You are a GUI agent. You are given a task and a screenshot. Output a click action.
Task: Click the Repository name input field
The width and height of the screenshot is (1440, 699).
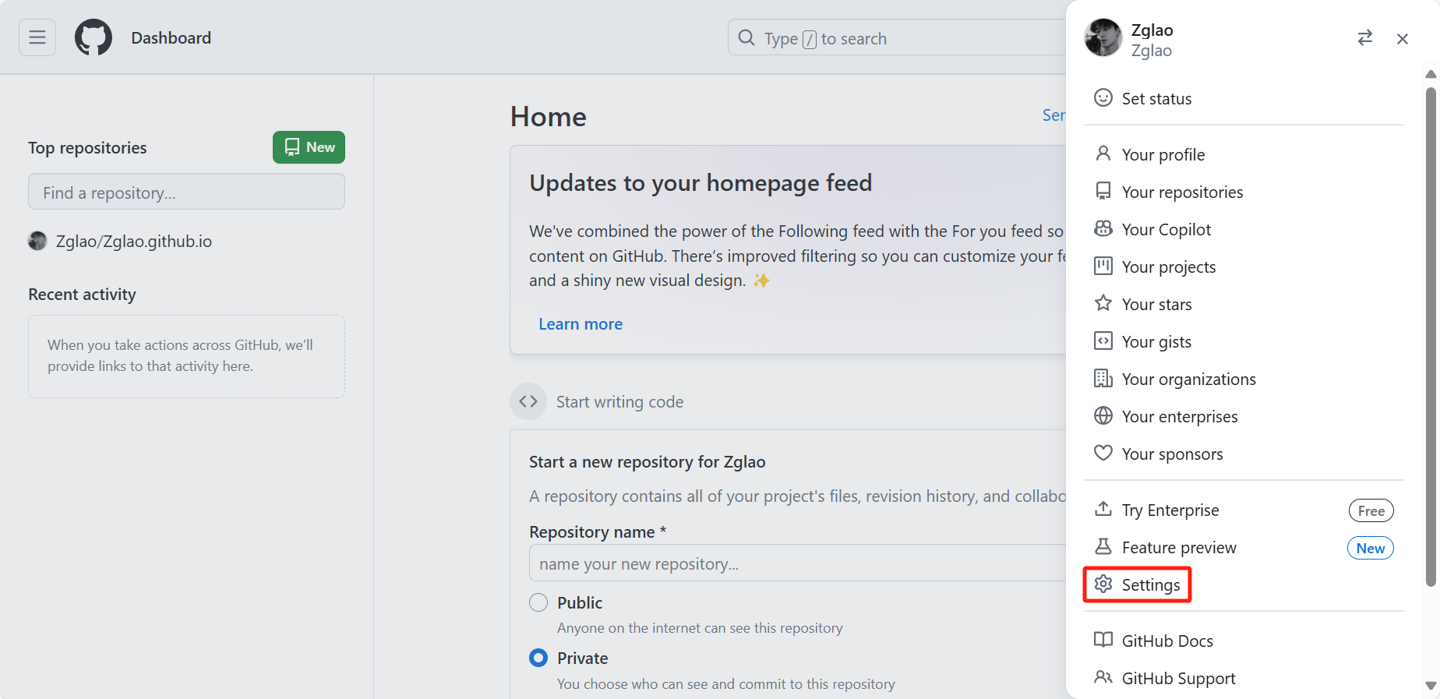[x=797, y=563]
